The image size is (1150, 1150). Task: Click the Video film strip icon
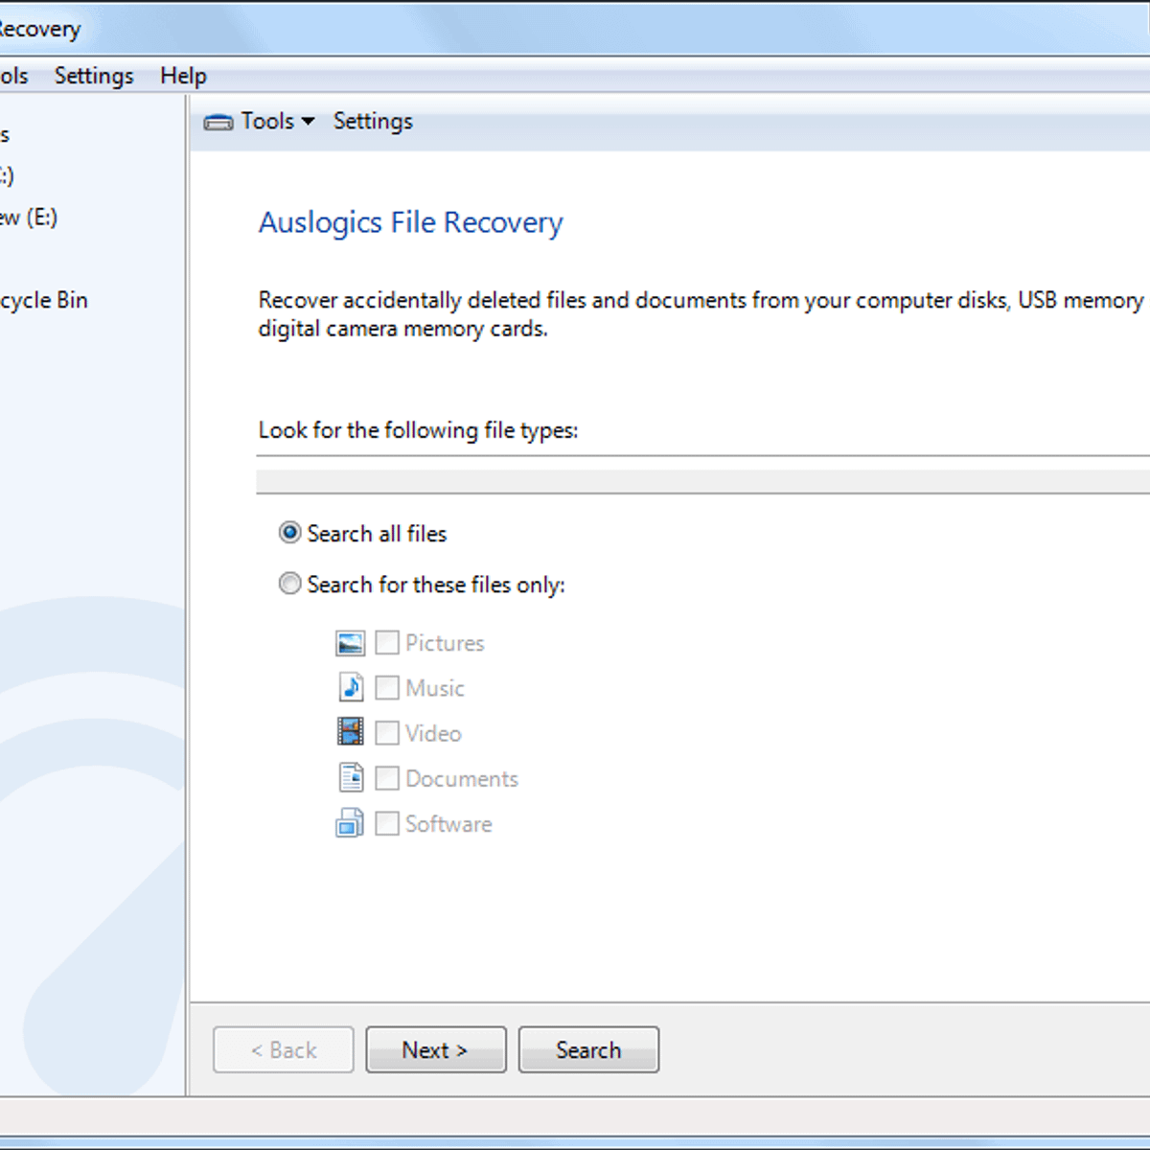[x=351, y=732]
